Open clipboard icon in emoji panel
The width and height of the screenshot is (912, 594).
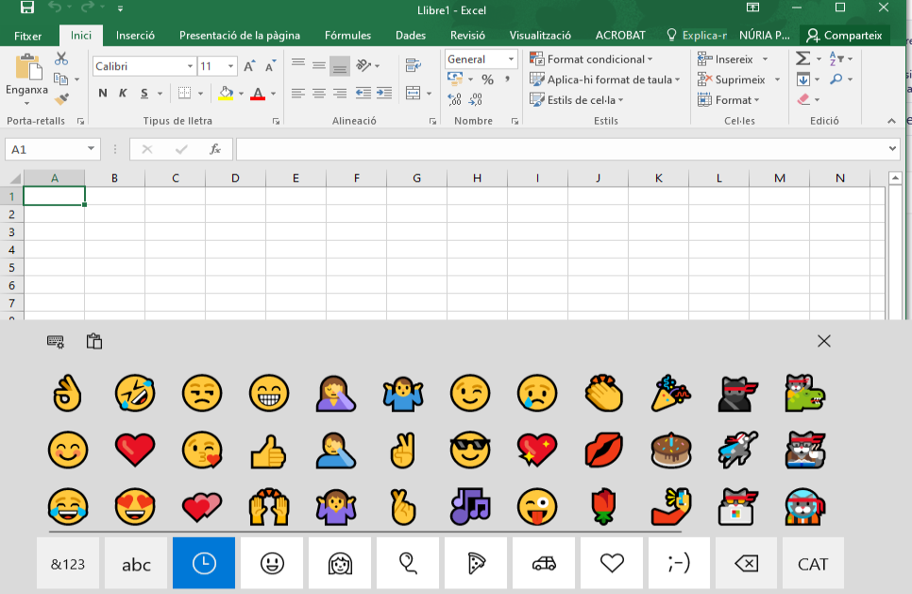93,341
